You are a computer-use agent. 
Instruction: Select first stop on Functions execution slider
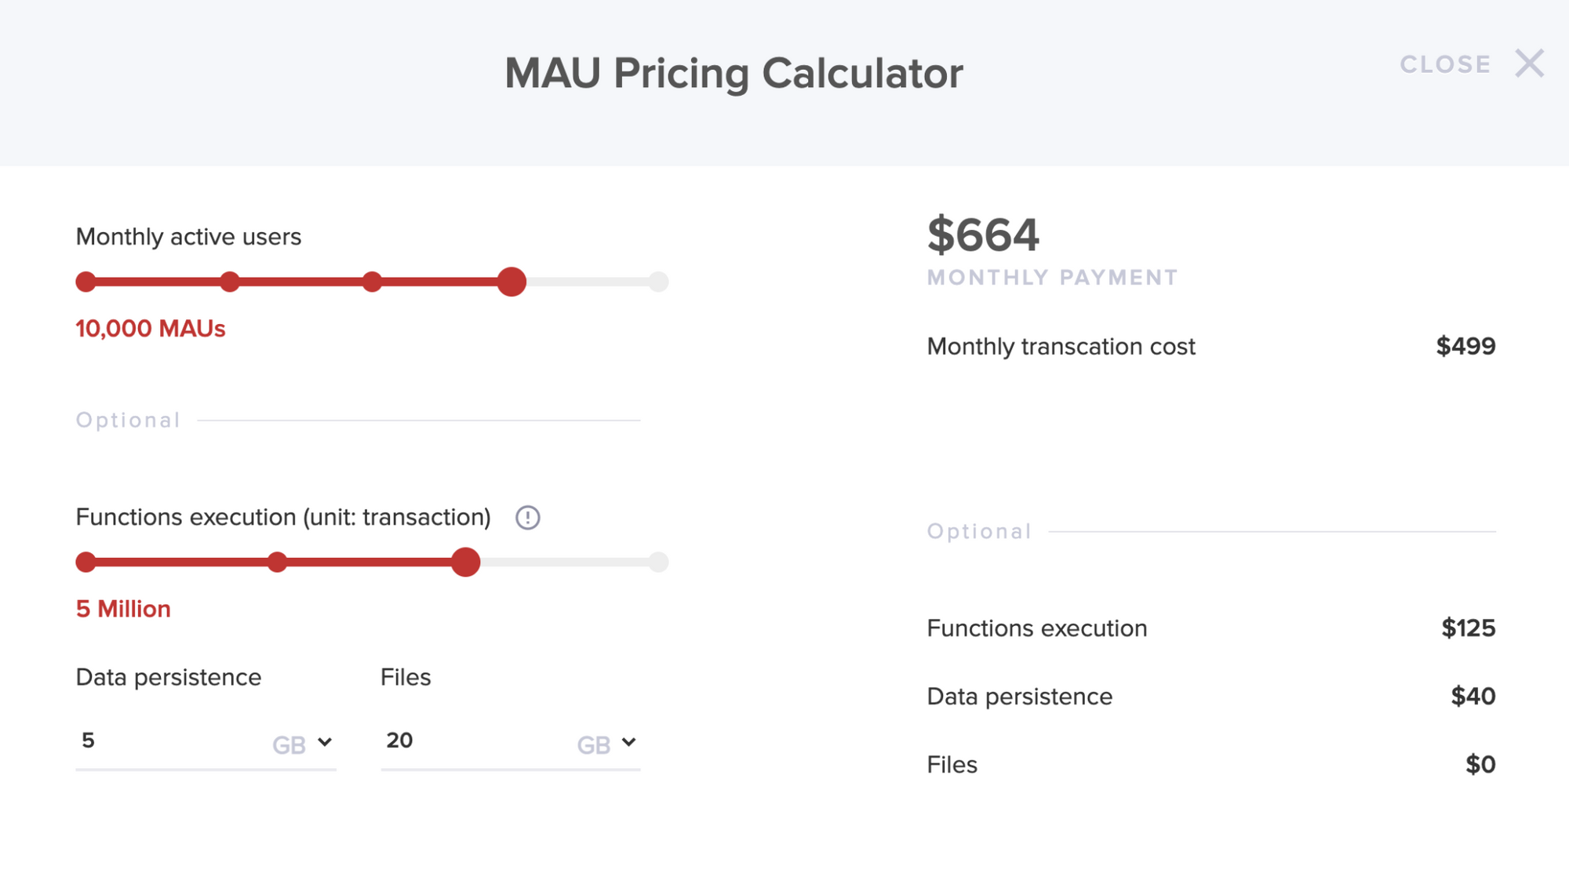click(86, 562)
